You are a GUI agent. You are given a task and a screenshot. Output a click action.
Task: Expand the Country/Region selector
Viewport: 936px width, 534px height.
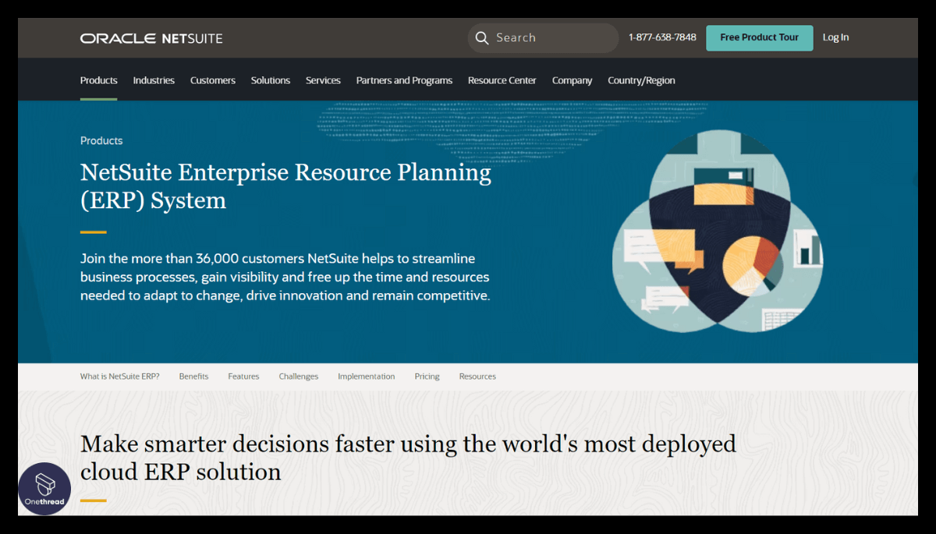[641, 80]
